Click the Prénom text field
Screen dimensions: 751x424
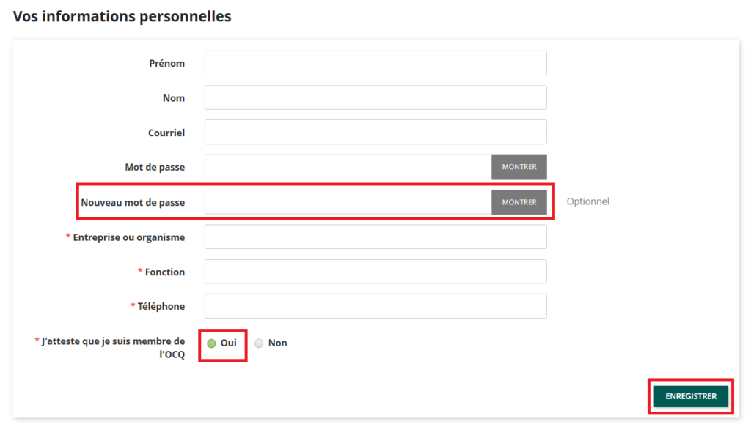[375, 63]
